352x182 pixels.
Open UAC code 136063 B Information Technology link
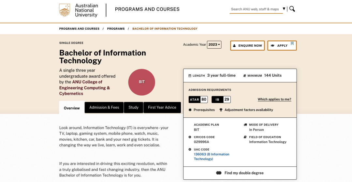[212, 157]
